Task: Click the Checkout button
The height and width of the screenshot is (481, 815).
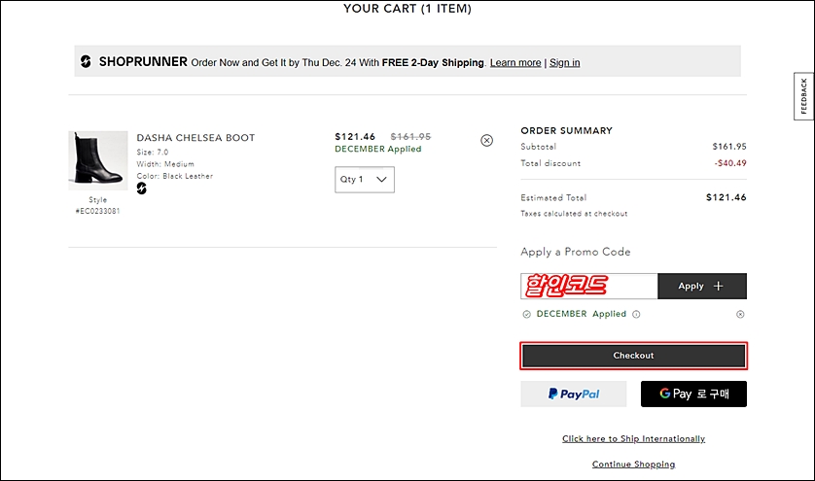Action: point(633,356)
